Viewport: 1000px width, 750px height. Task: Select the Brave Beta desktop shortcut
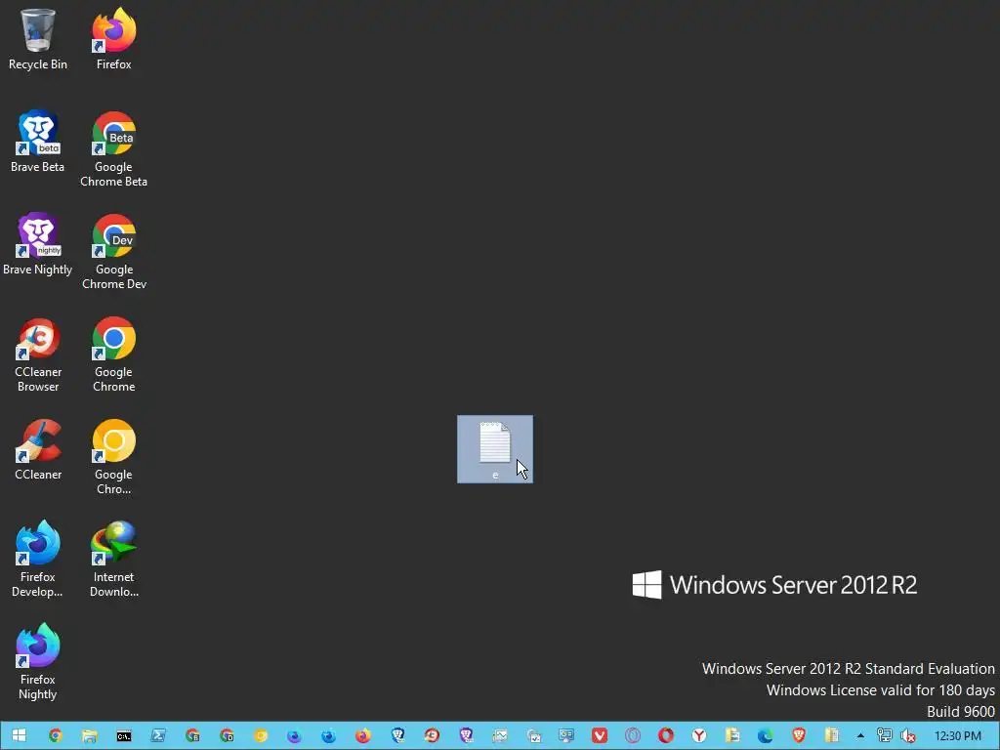(x=38, y=141)
